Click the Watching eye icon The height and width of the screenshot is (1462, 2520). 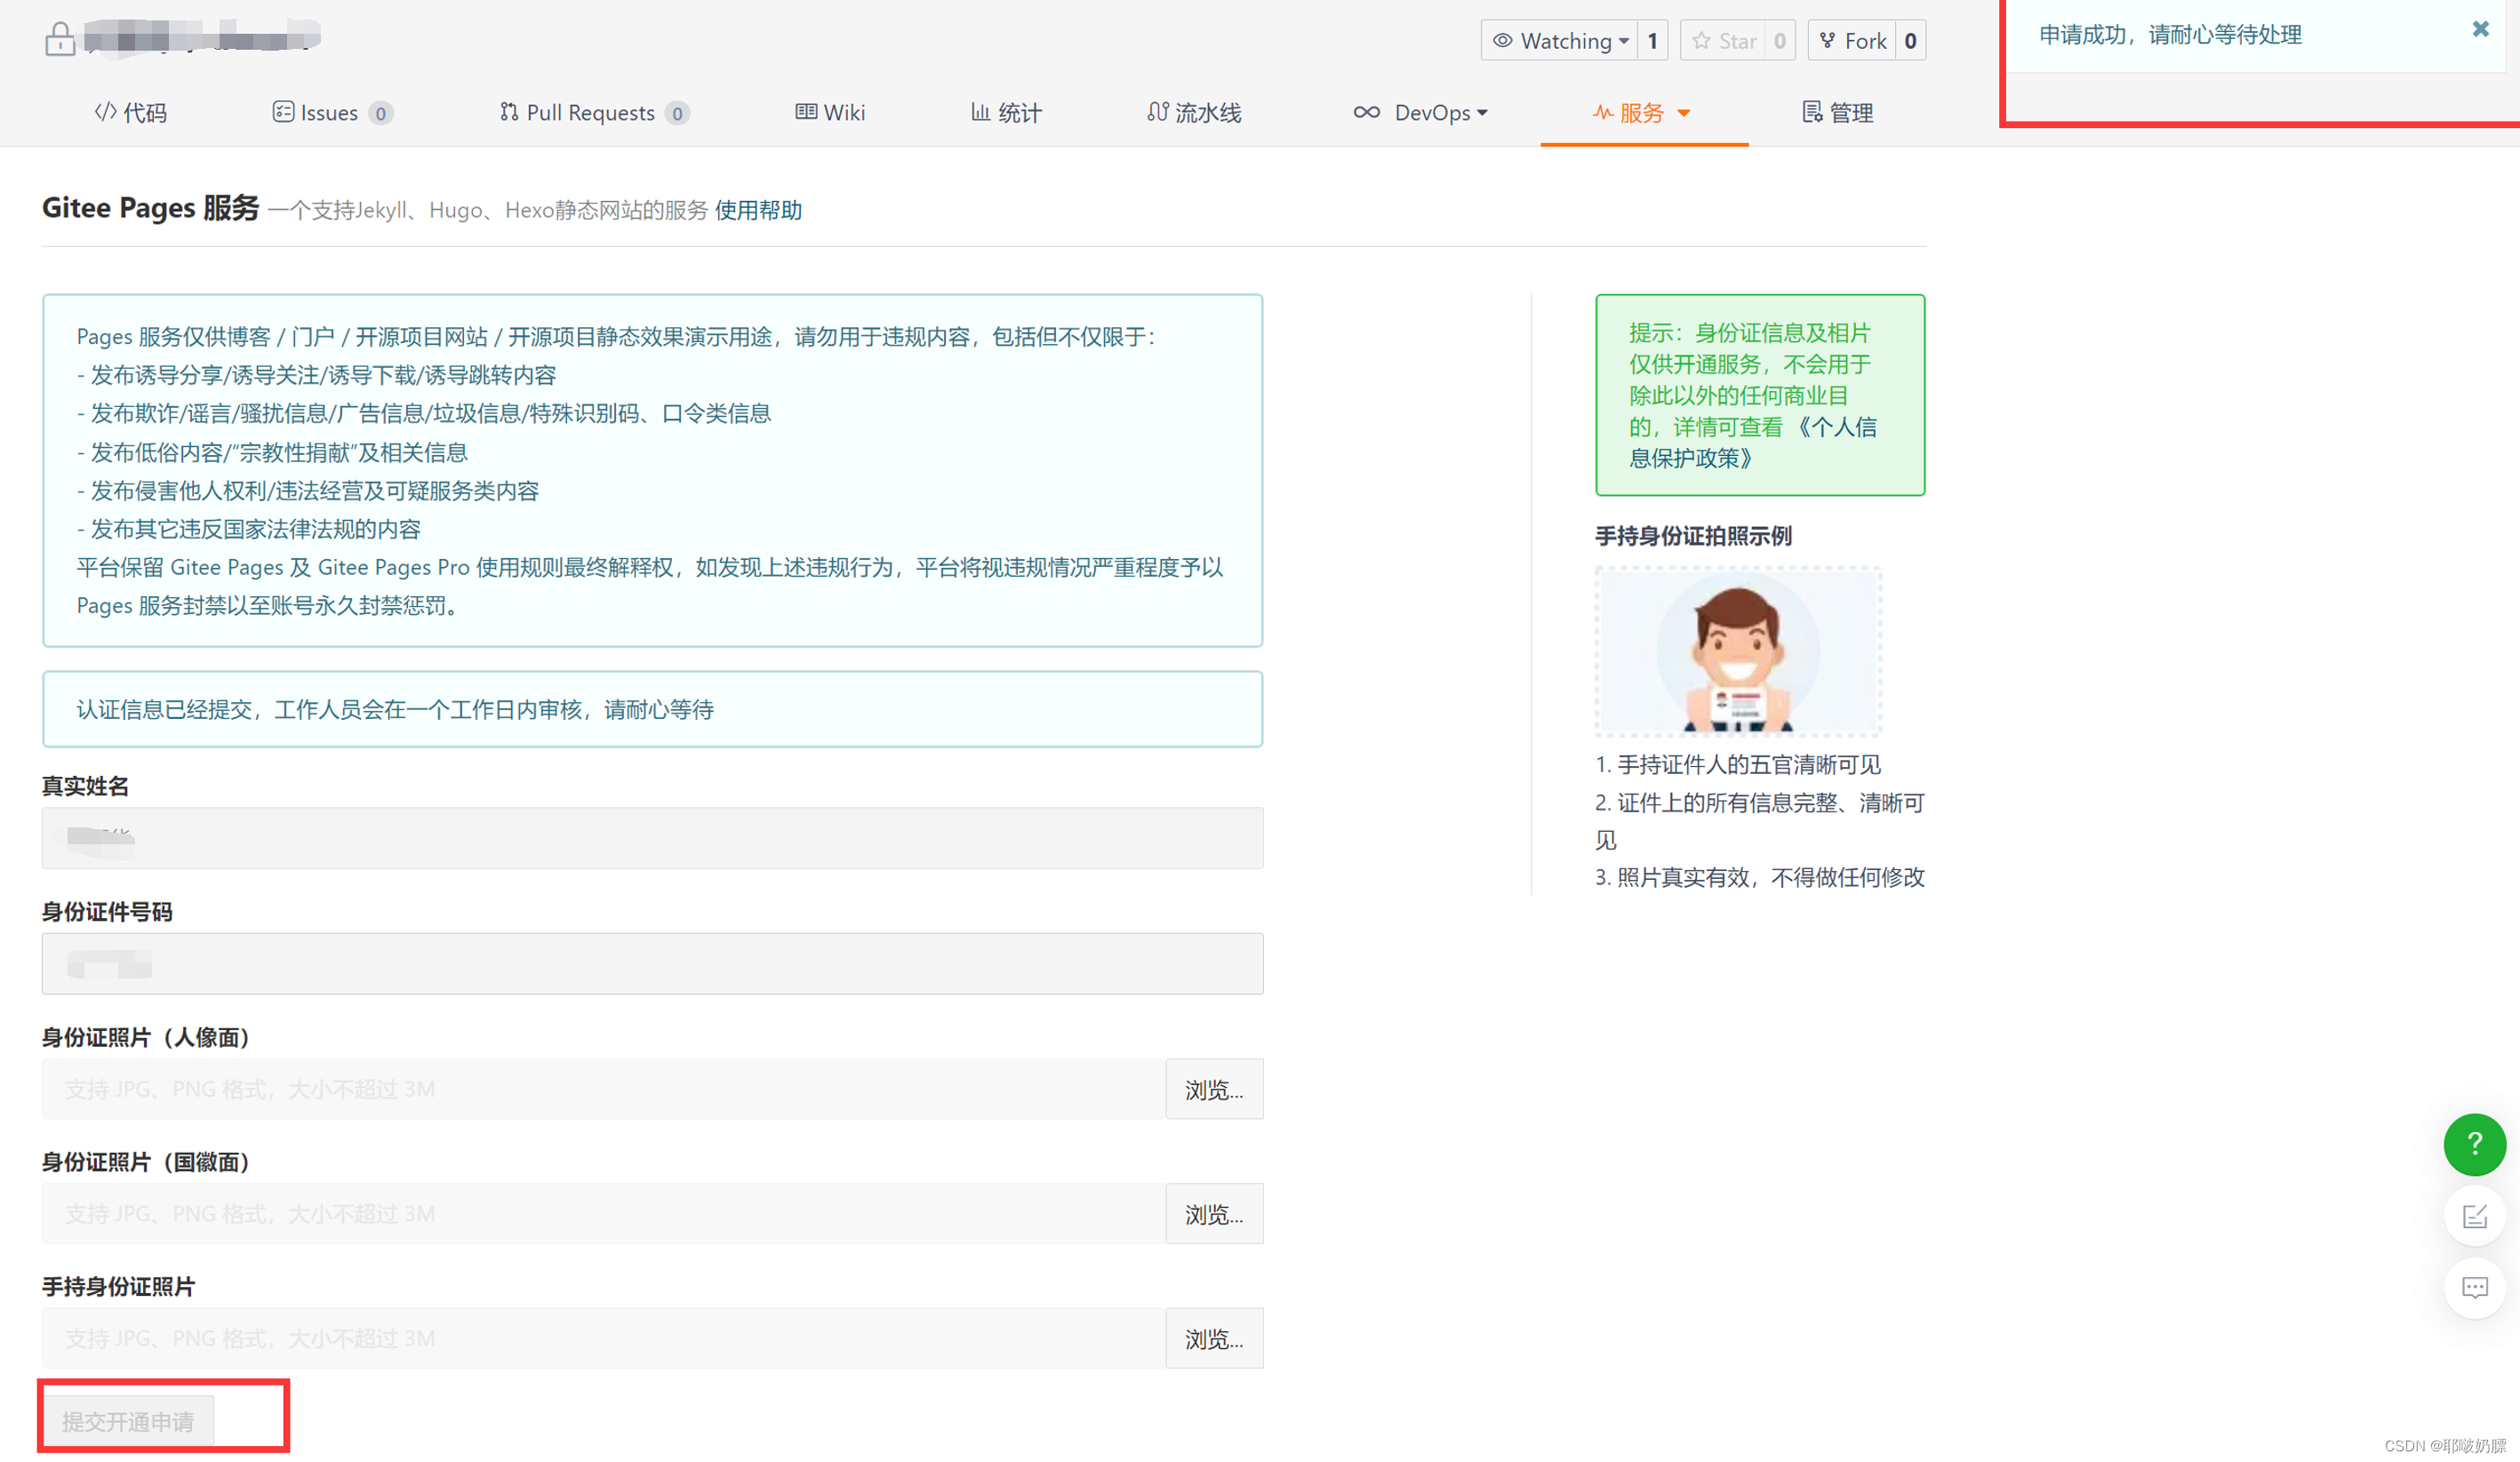pyautogui.click(x=1502, y=41)
